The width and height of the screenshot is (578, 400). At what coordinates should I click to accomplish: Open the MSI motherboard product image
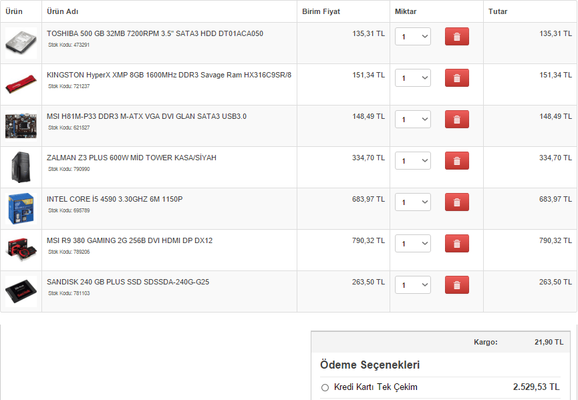[21, 126]
